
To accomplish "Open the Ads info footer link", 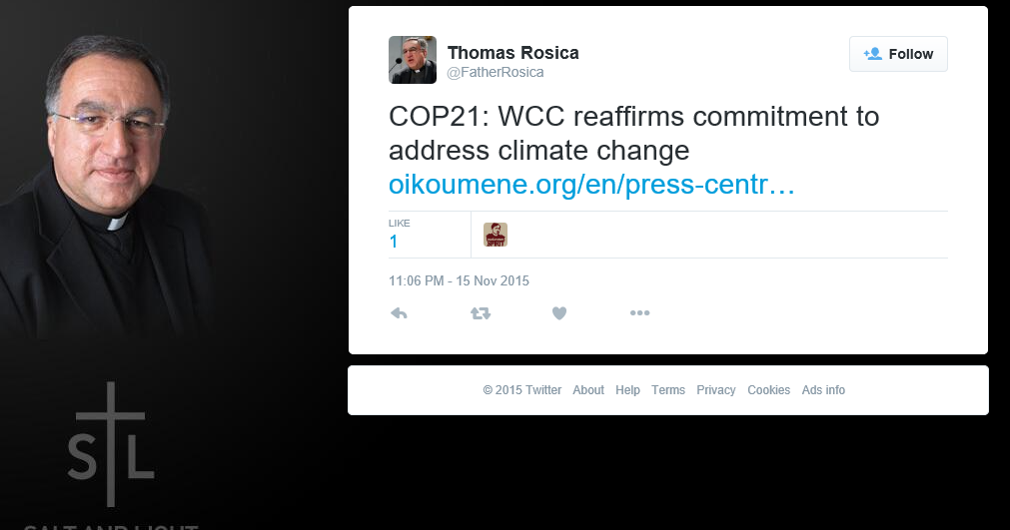I will coord(823,390).
